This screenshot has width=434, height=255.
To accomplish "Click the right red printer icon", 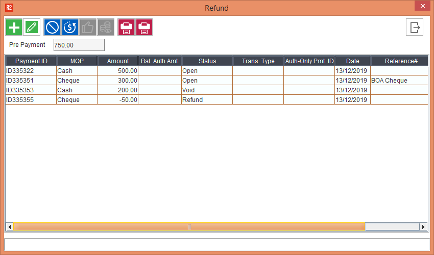I will (144, 28).
